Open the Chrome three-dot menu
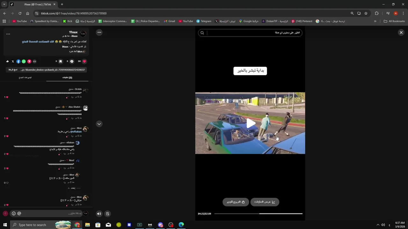408x229 pixels. click(403, 13)
